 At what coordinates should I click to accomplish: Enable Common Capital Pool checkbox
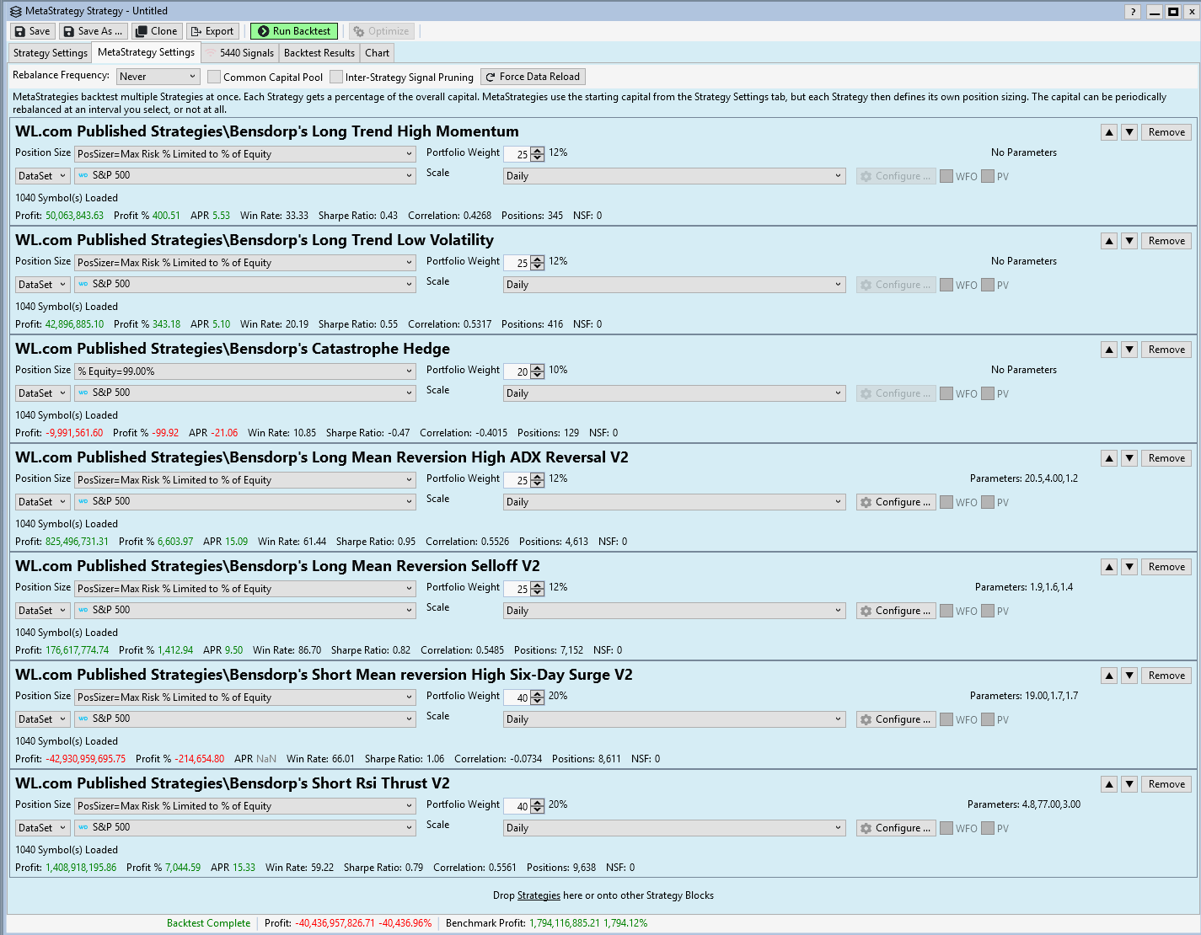click(x=215, y=77)
